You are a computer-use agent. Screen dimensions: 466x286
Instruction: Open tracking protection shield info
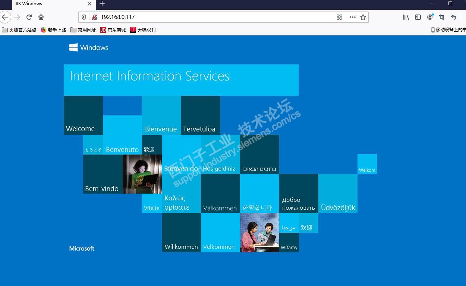(x=84, y=17)
